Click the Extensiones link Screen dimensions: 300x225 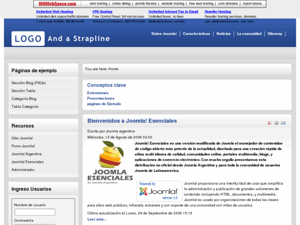[98, 93]
